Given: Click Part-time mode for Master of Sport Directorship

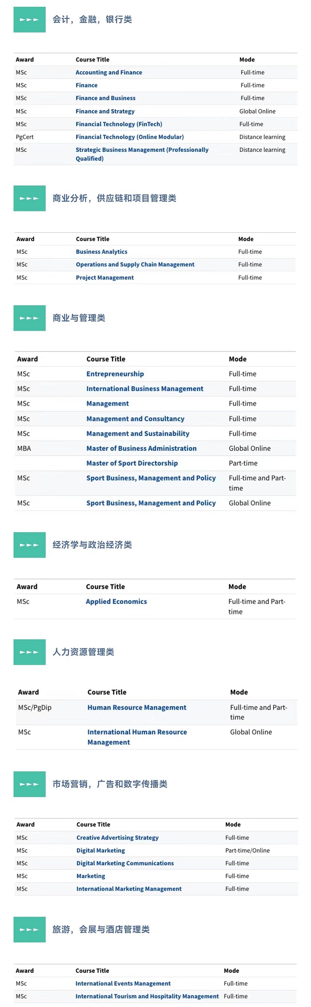Looking at the screenshot, I should 243,463.
